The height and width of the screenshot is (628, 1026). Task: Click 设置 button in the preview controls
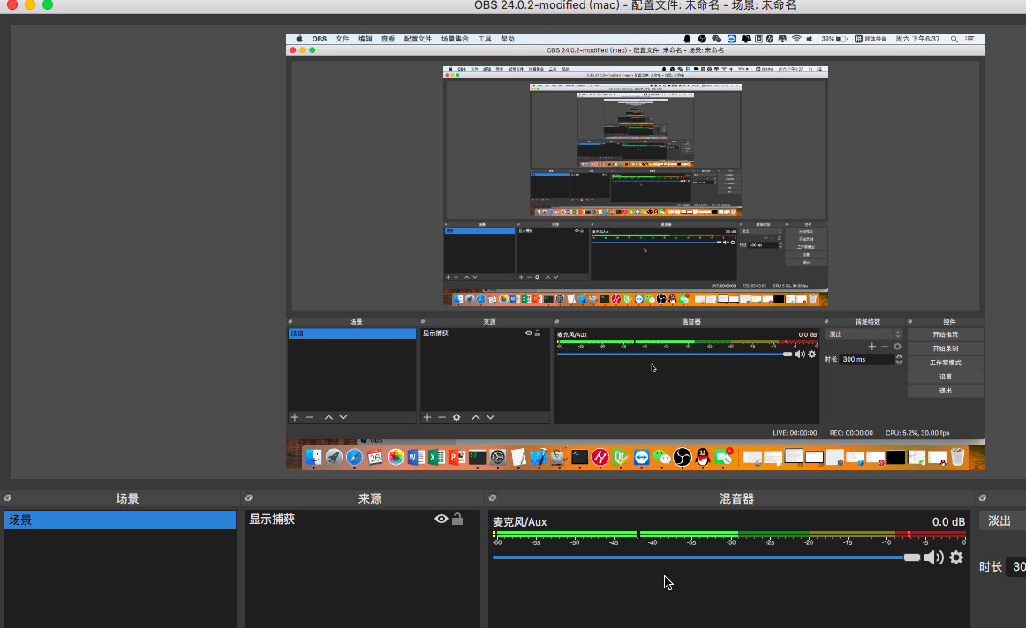945,377
